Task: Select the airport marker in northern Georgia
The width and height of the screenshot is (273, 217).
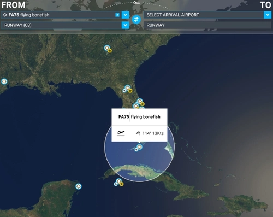Action: coord(107,48)
